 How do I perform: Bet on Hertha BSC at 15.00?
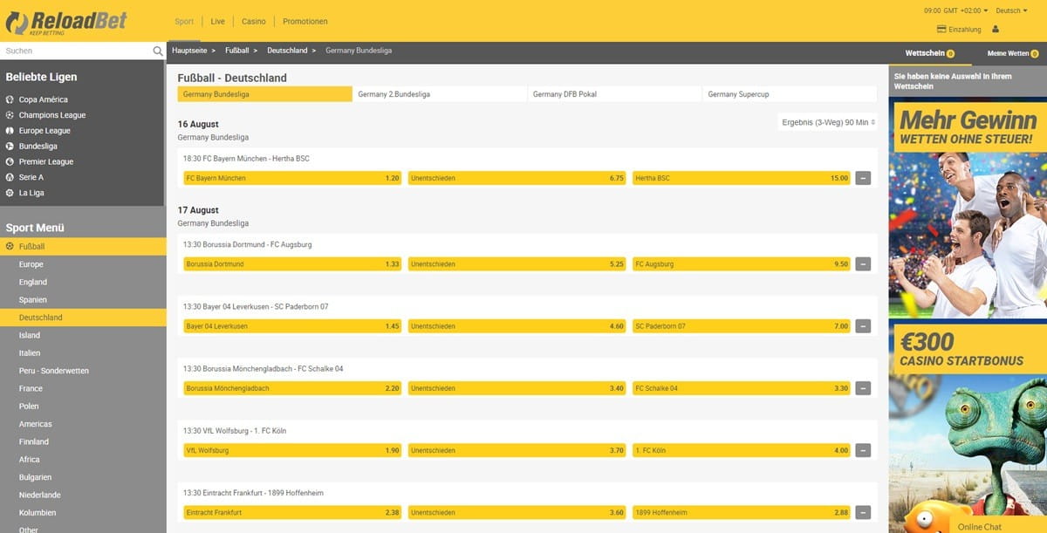742,178
